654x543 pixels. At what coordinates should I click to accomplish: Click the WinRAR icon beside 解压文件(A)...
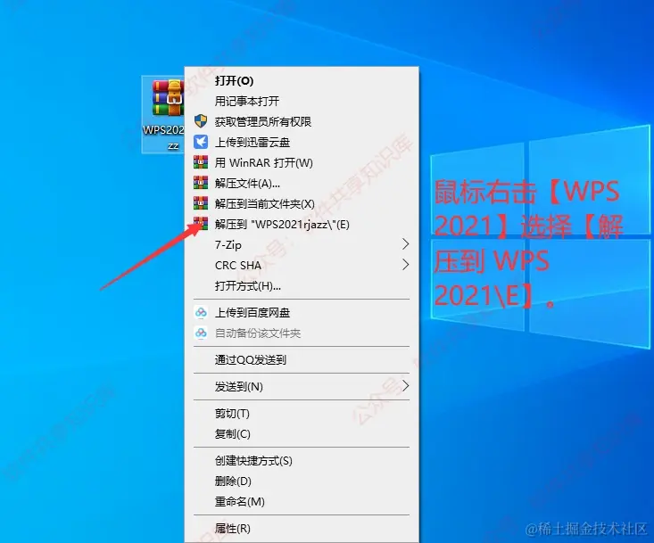point(201,183)
